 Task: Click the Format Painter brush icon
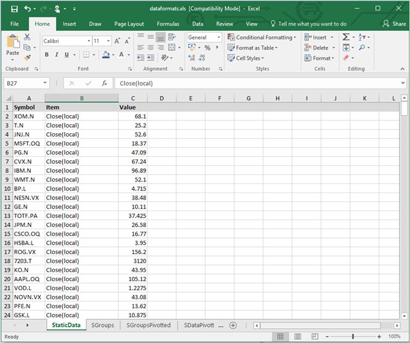pos(27,57)
